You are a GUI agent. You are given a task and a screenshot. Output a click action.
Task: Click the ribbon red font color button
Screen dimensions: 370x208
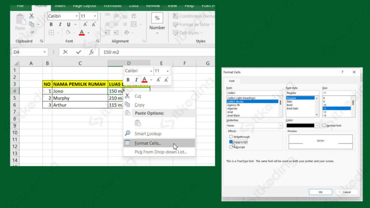pos(81,33)
